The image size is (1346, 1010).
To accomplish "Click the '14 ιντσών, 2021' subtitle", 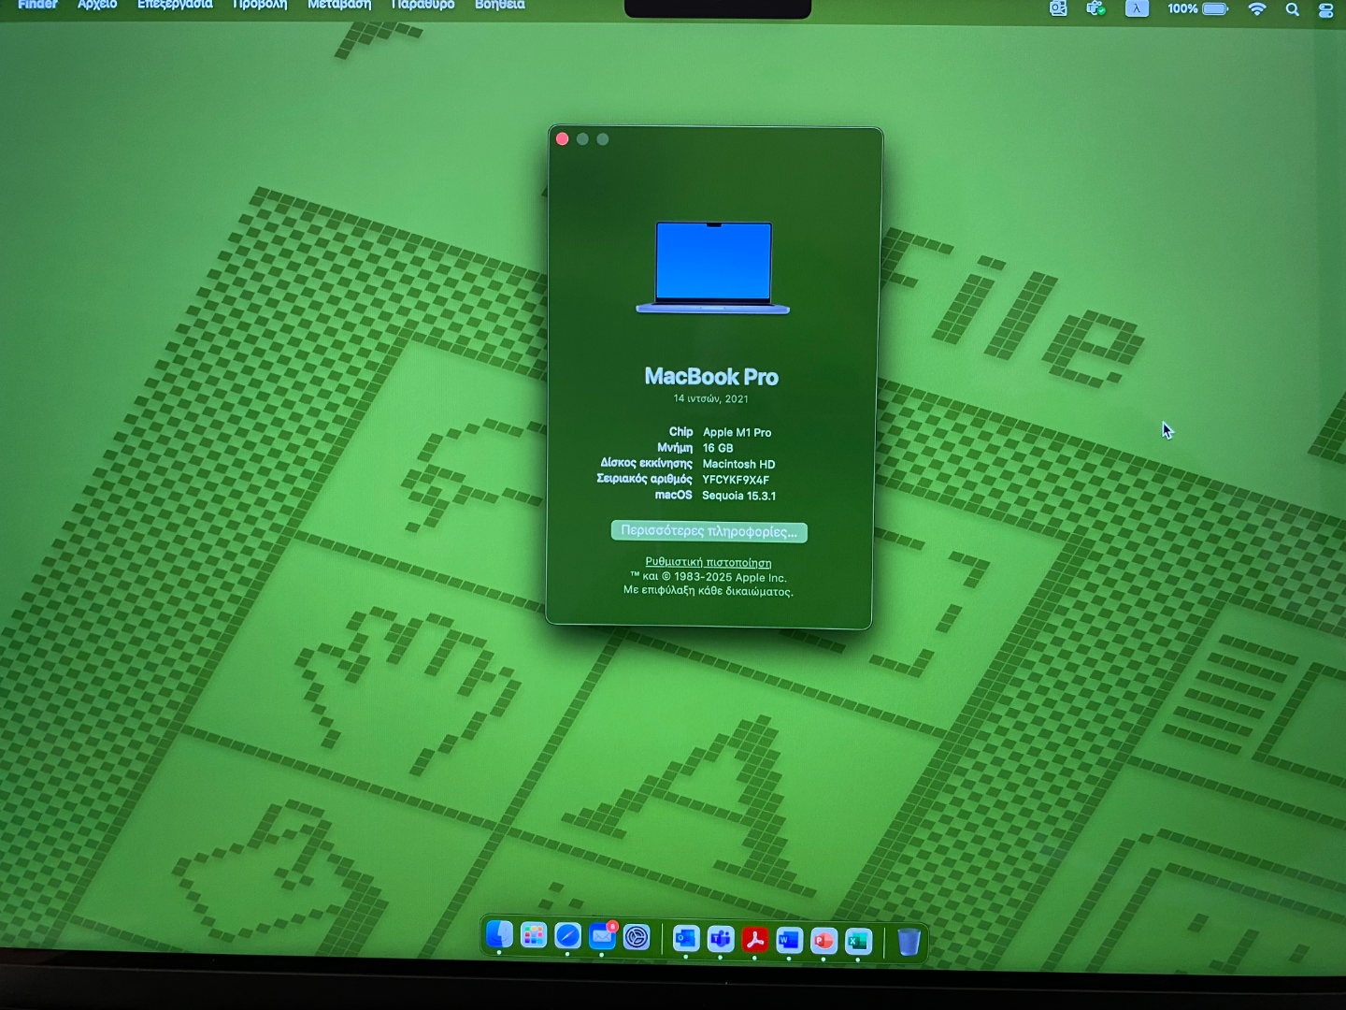I will click(x=711, y=398).
